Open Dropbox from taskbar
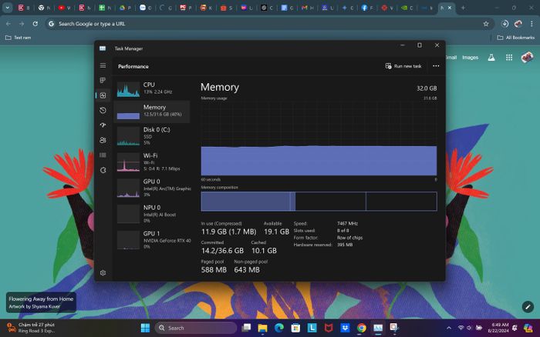 click(x=345, y=328)
